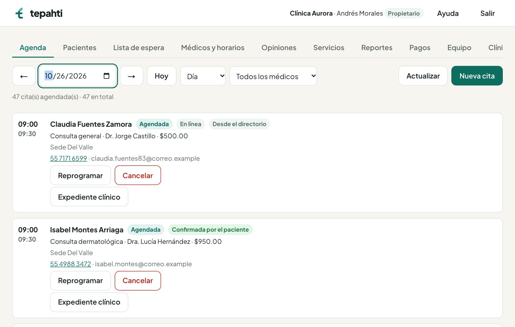This screenshot has height=327, width=515.
Task: Expand the Todos los médicos dropdown
Action: coord(273,76)
